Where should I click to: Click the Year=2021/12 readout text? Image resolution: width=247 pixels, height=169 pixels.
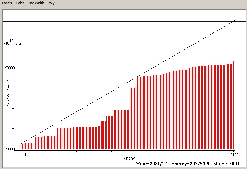coord(152,164)
